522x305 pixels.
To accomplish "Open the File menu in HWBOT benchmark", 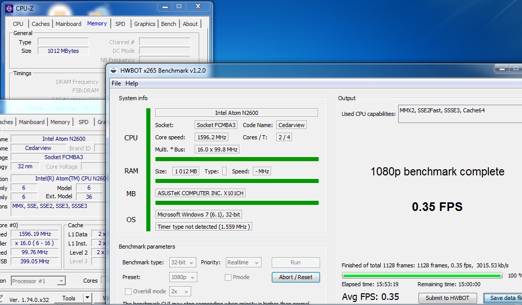I will point(116,83).
